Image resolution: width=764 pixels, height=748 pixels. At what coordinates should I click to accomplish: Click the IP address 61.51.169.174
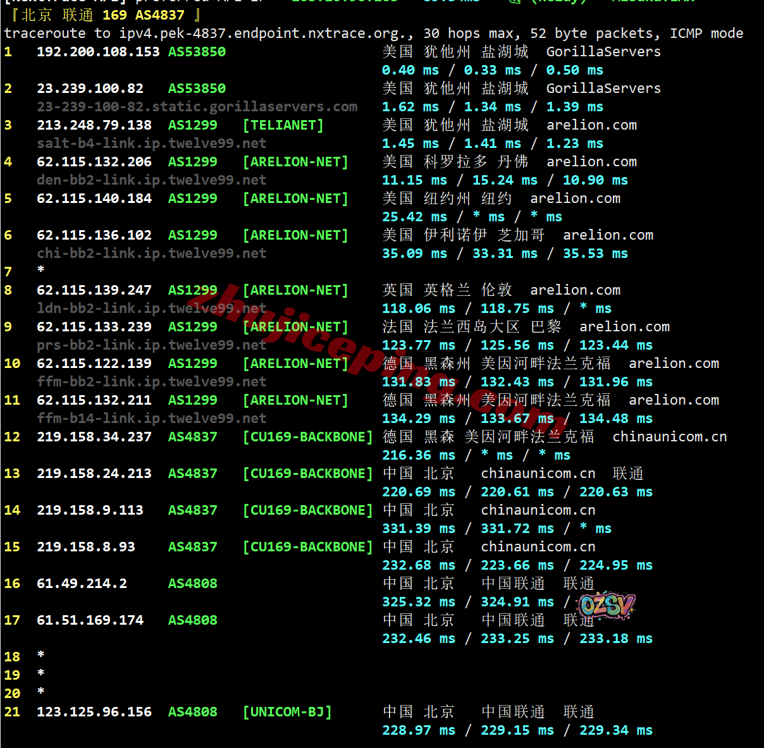[90, 620]
